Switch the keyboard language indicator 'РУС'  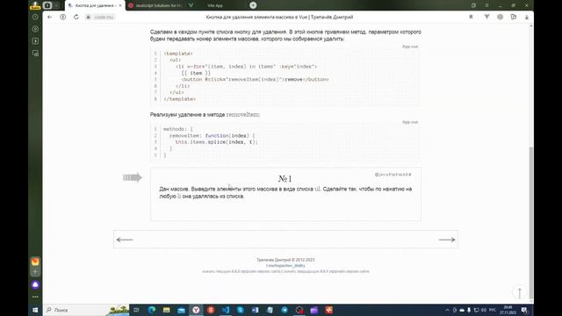pos(493,310)
